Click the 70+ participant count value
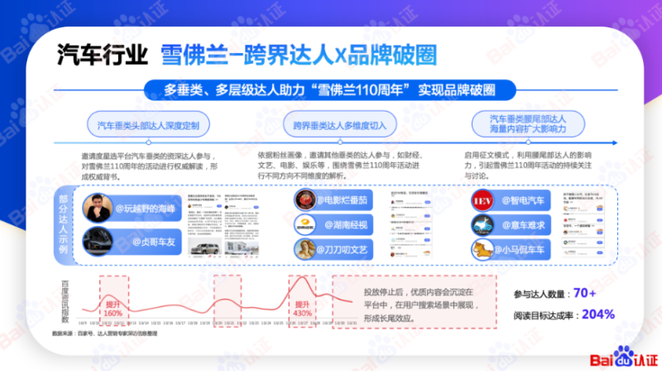Viewport: 662px width, 371px height. (585, 293)
